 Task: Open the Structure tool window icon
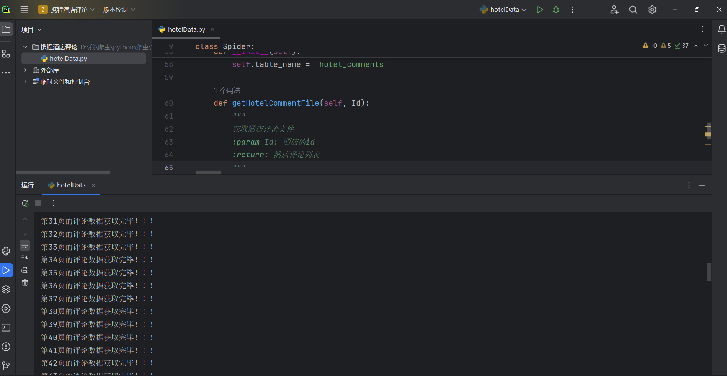[x=6, y=54]
